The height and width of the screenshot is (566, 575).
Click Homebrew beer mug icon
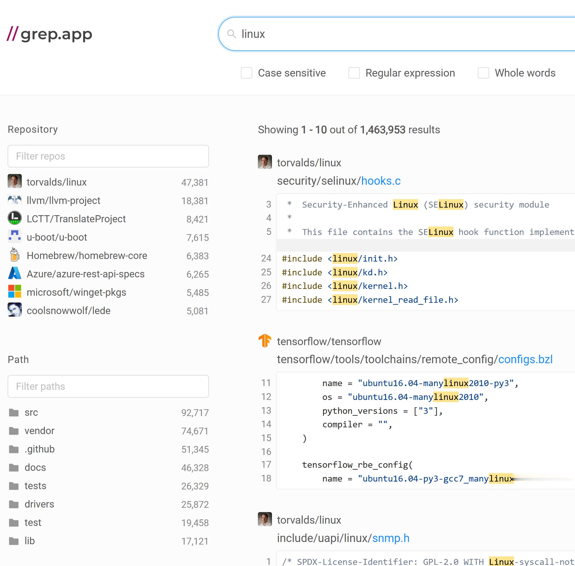[15, 255]
